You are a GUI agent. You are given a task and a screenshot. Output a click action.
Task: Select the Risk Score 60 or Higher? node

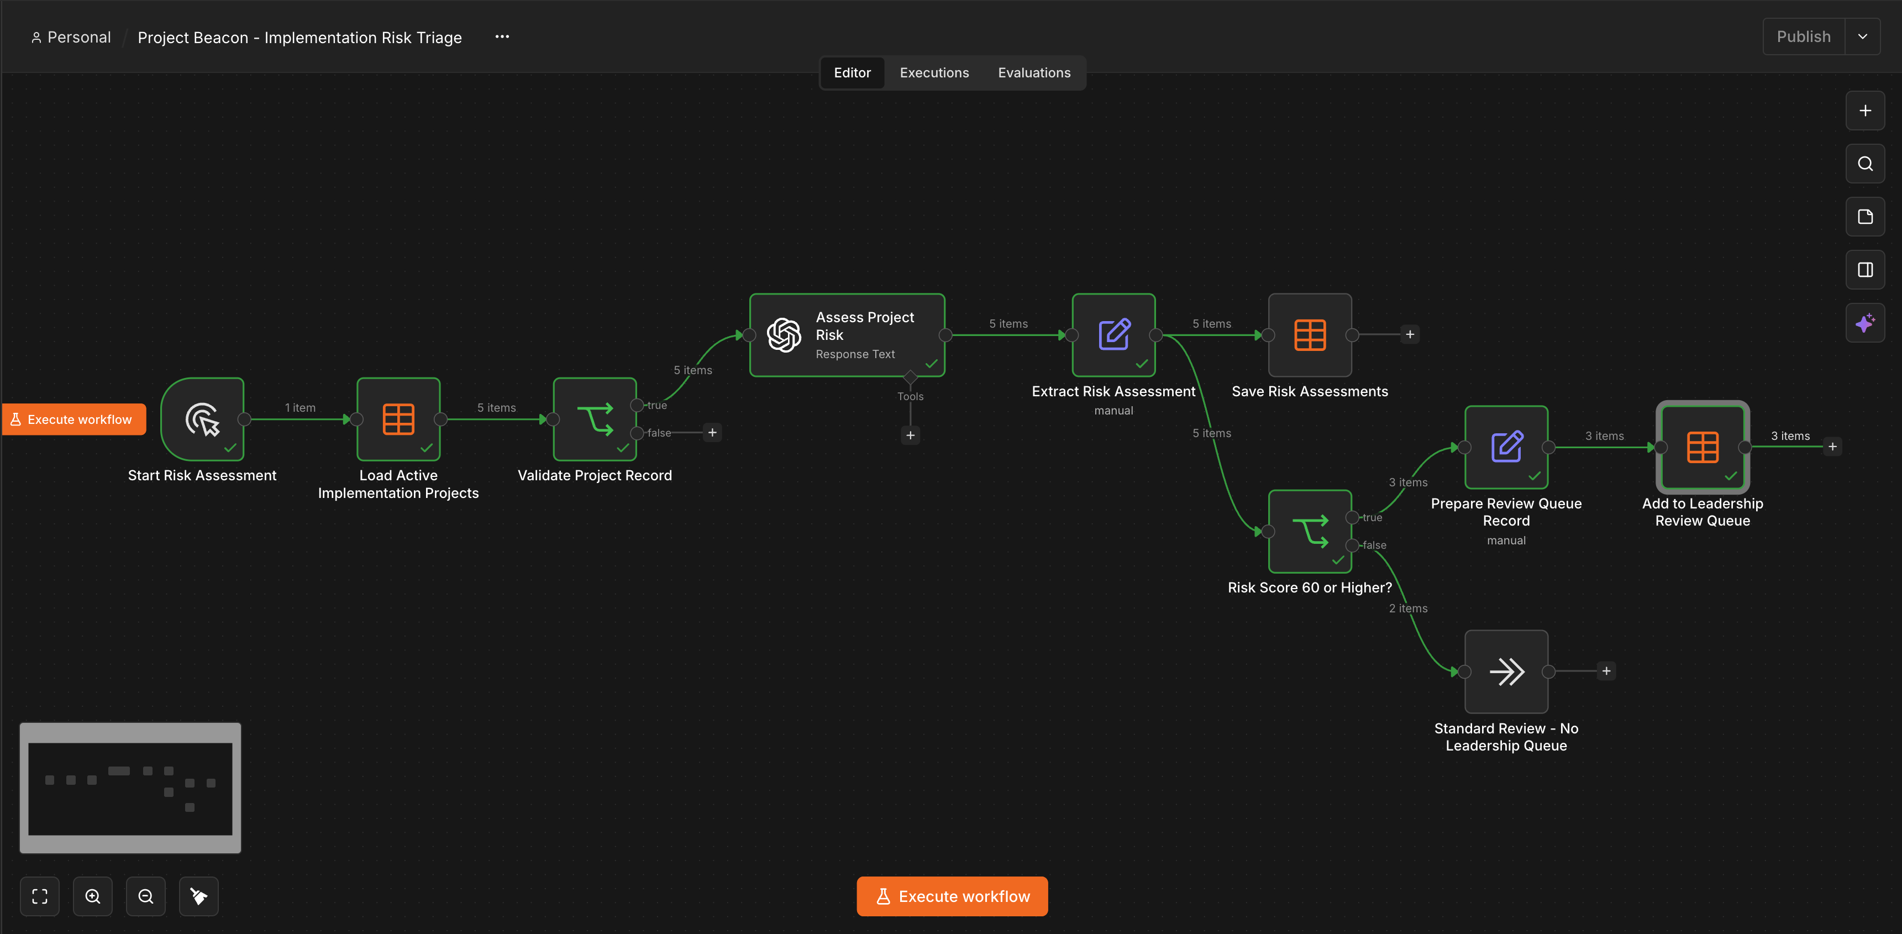tap(1310, 532)
